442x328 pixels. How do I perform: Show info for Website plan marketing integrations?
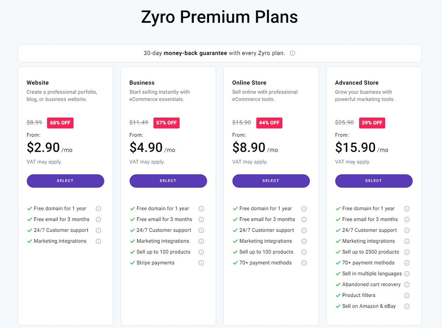coord(98,241)
